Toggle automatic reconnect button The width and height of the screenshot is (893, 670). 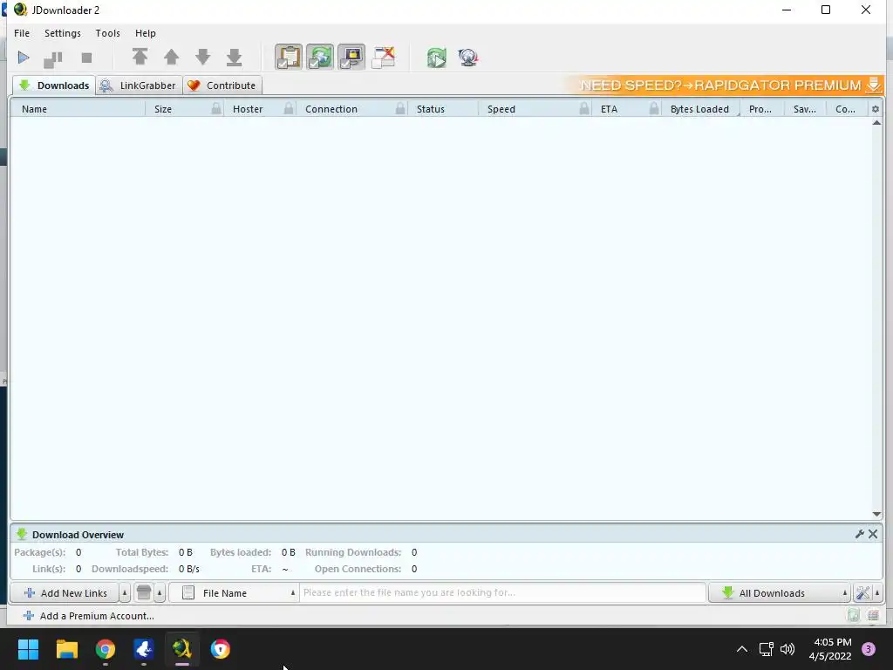tap(320, 57)
